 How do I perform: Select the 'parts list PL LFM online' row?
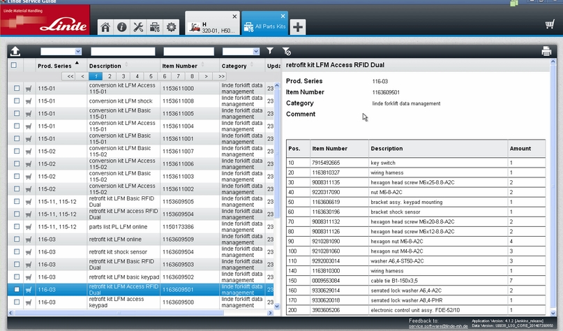140,227
